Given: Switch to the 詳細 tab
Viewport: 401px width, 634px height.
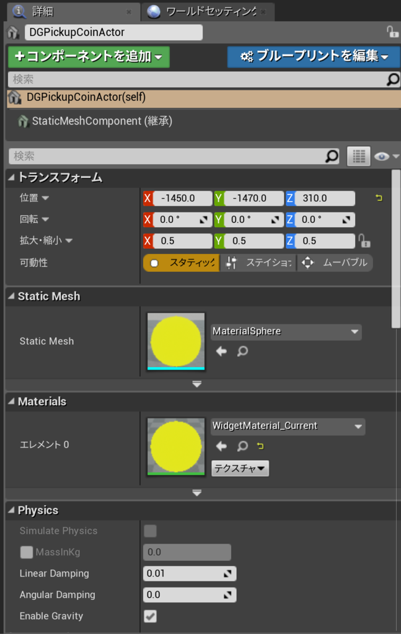Looking at the screenshot, I should click(x=73, y=11).
